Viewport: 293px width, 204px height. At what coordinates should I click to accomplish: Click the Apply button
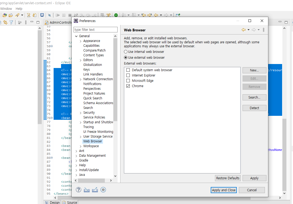[254, 178]
